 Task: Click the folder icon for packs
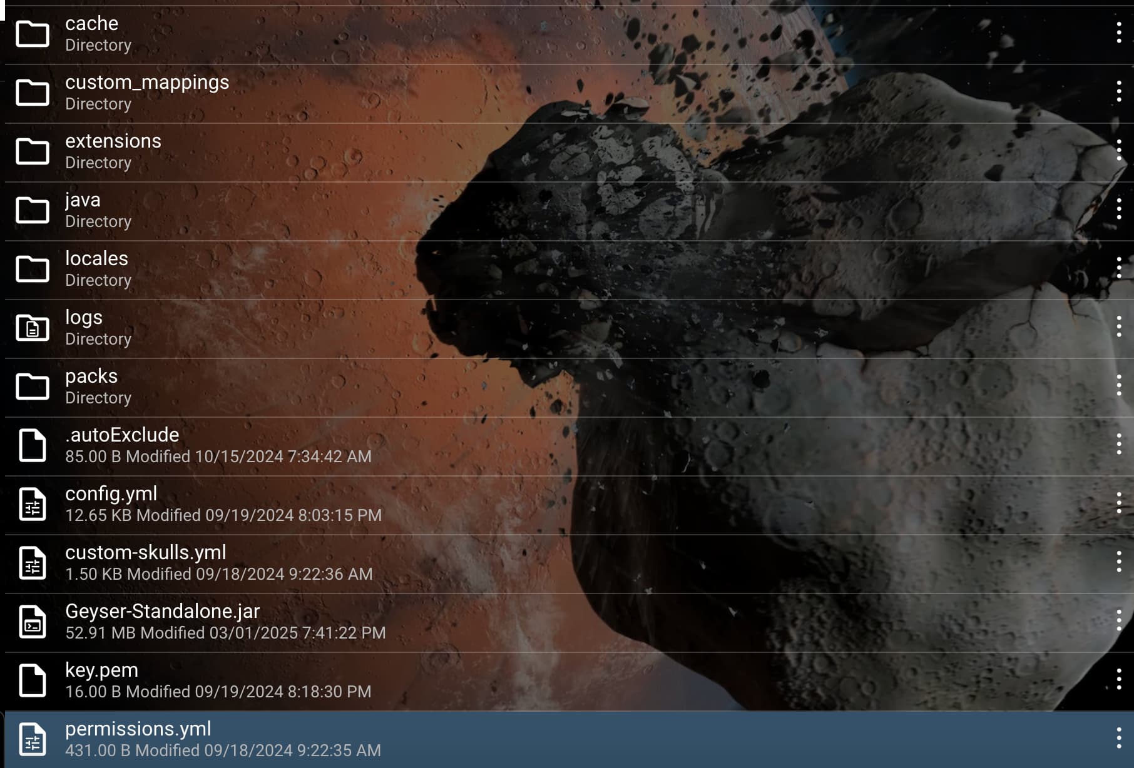[33, 387]
